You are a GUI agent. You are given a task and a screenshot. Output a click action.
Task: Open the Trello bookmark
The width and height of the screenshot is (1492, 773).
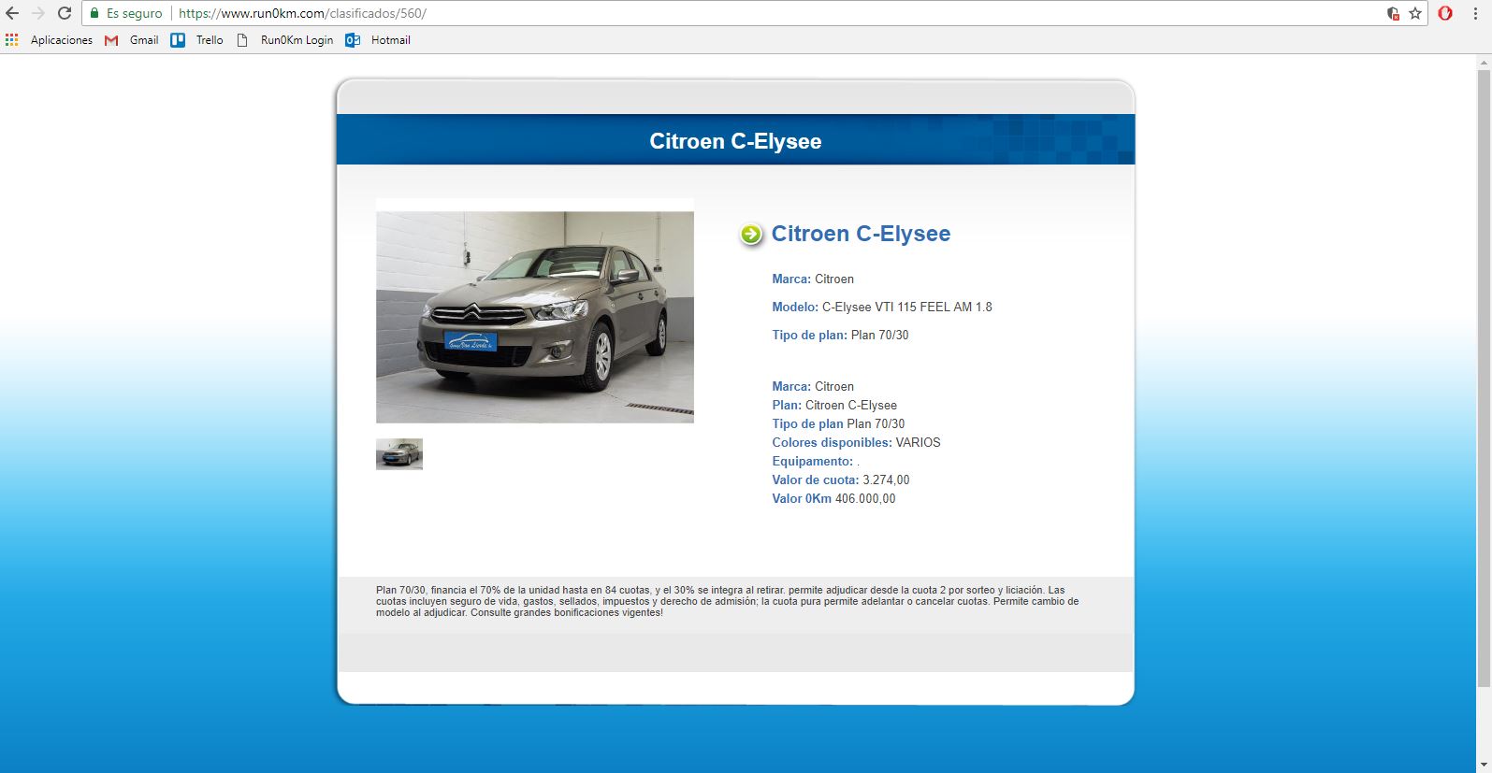(x=197, y=40)
